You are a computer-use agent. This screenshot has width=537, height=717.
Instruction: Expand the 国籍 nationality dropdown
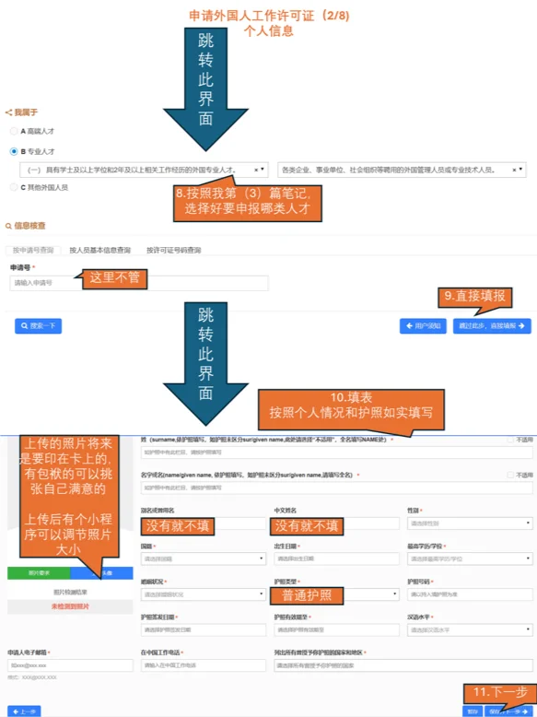(204, 558)
